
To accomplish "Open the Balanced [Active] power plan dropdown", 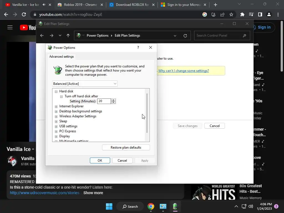I will [x=85, y=84].
